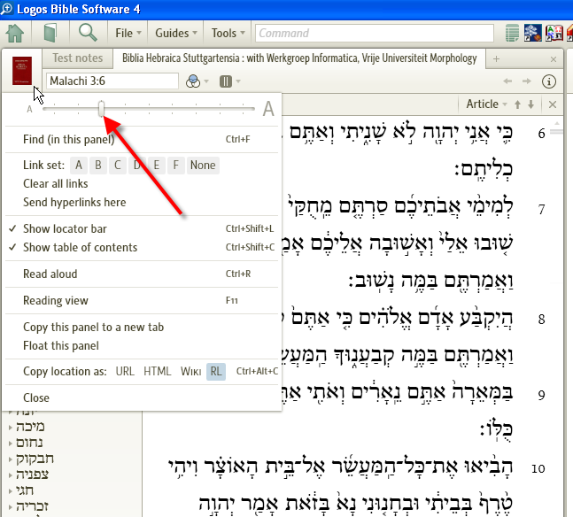This screenshot has height=517, width=573.
Task: Click verse number 8
Action: tap(542, 320)
